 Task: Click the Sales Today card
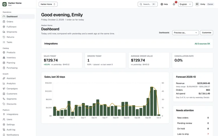62,60
